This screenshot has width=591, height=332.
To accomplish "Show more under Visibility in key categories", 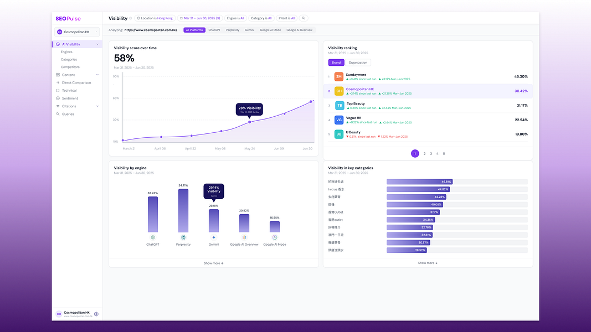I will (428, 263).
